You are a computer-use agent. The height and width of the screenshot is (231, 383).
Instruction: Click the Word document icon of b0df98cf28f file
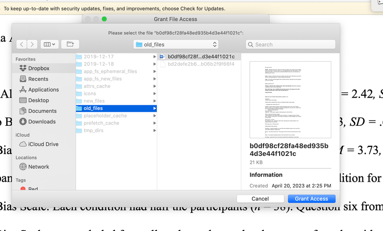162,56
